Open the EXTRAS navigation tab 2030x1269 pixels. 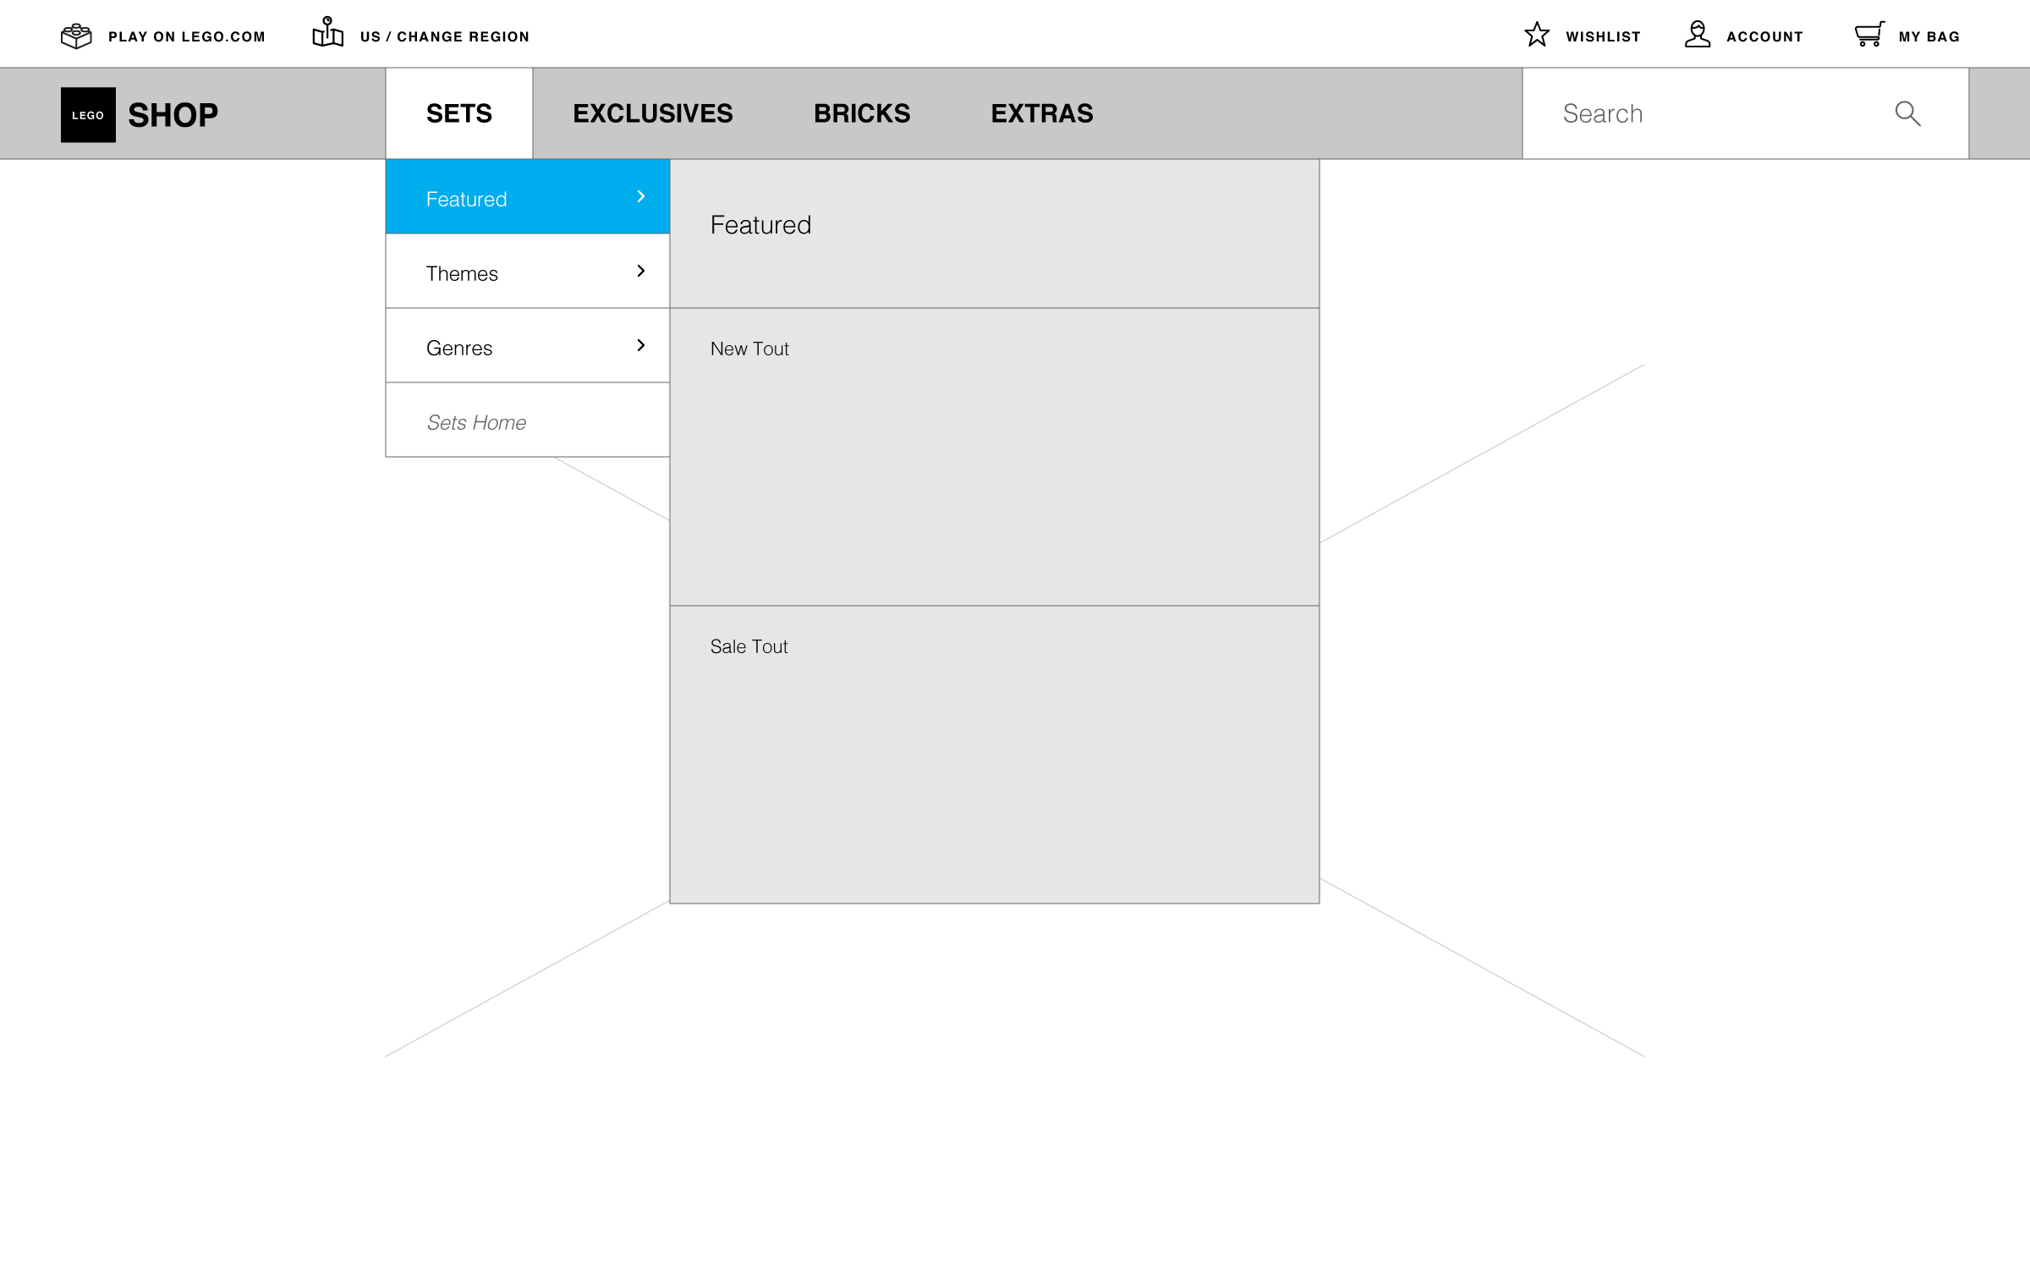click(1041, 113)
